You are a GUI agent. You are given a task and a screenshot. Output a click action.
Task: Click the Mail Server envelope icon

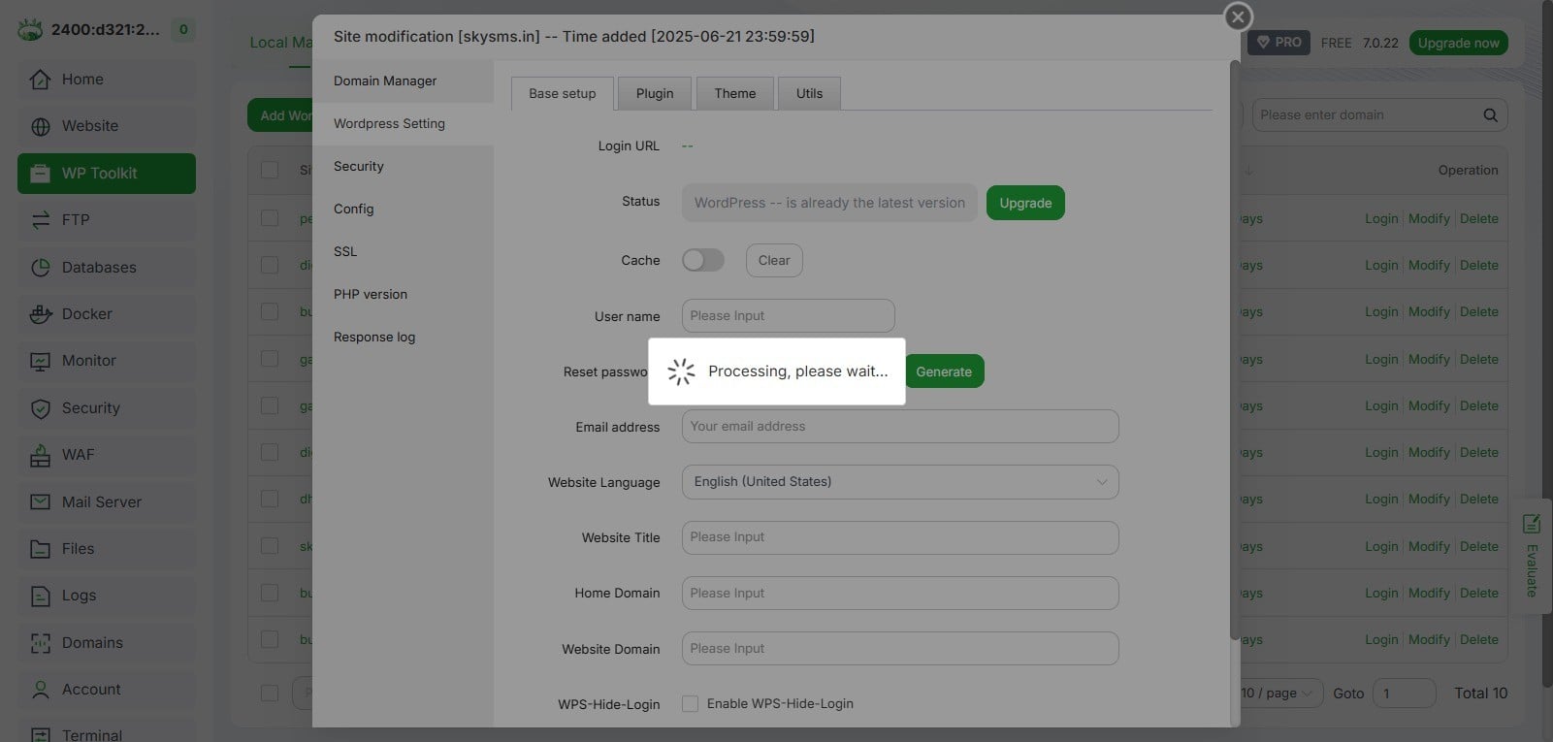pyautogui.click(x=40, y=502)
